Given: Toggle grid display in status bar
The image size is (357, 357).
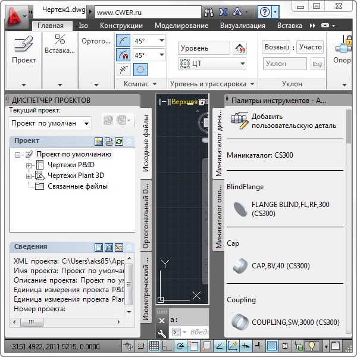Looking at the screenshot, I should point(154,346).
